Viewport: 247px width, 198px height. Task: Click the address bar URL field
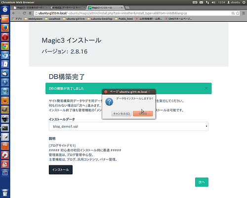click(132, 13)
